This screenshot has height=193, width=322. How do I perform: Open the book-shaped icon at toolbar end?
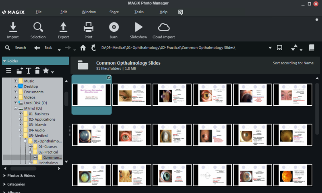pyautogui.click(x=312, y=47)
